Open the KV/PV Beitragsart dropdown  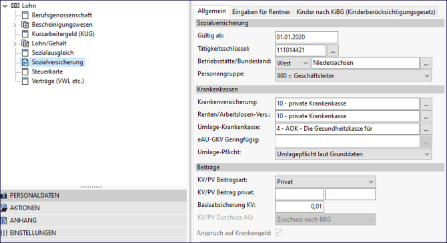point(326,182)
